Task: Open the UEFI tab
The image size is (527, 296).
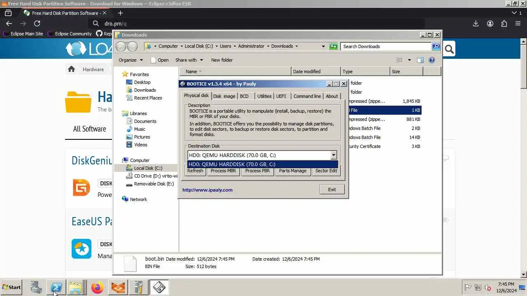Action: point(281,96)
